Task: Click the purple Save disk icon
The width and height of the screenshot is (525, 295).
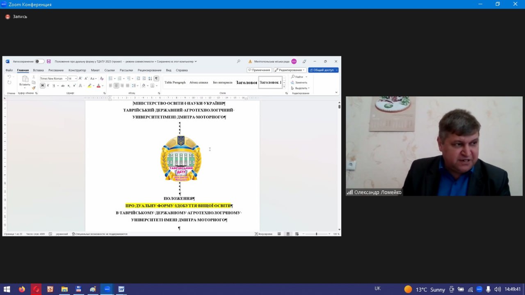Action: 49,62
